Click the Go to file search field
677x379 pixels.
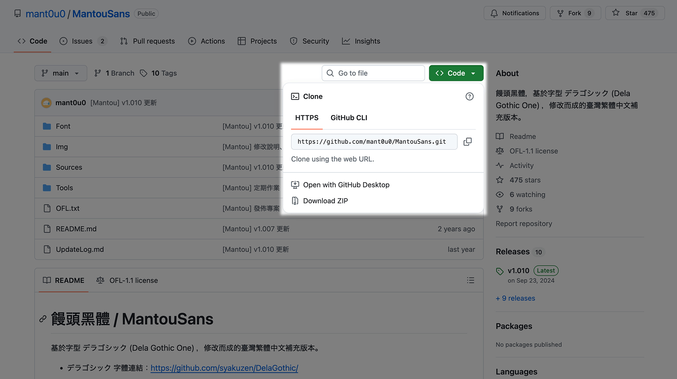click(x=373, y=73)
